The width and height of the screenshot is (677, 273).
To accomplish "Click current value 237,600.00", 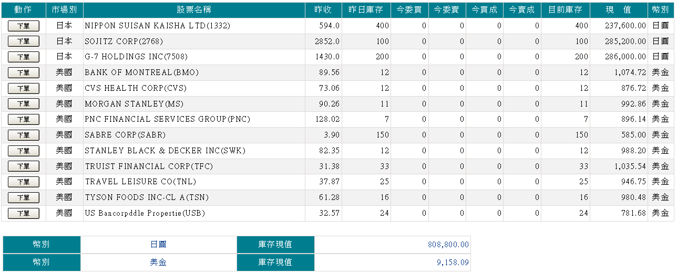I will coord(624,26).
